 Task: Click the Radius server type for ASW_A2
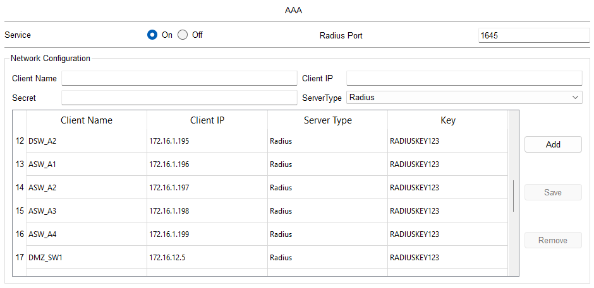pyautogui.click(x=328, y=187)
